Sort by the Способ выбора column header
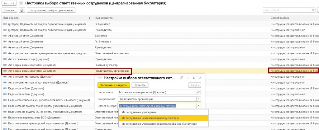 click(x=294, y=18)
